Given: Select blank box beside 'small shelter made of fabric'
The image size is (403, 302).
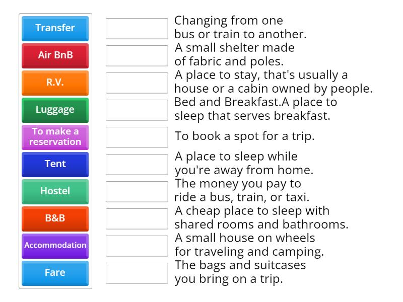Looking at the screenshot, I should (137, 56).
